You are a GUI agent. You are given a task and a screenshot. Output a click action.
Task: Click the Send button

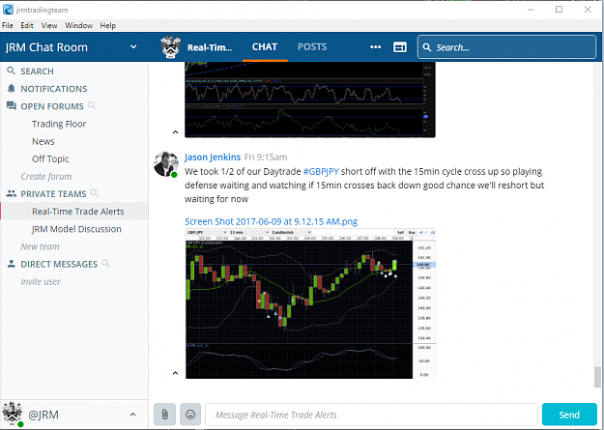point(569,415)
